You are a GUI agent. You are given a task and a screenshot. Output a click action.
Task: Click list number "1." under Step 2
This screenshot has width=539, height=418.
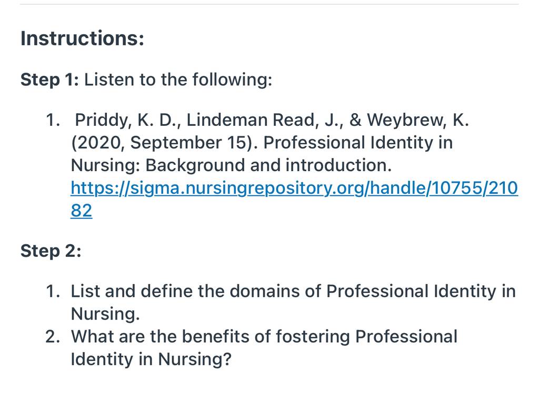pos(53,291)
